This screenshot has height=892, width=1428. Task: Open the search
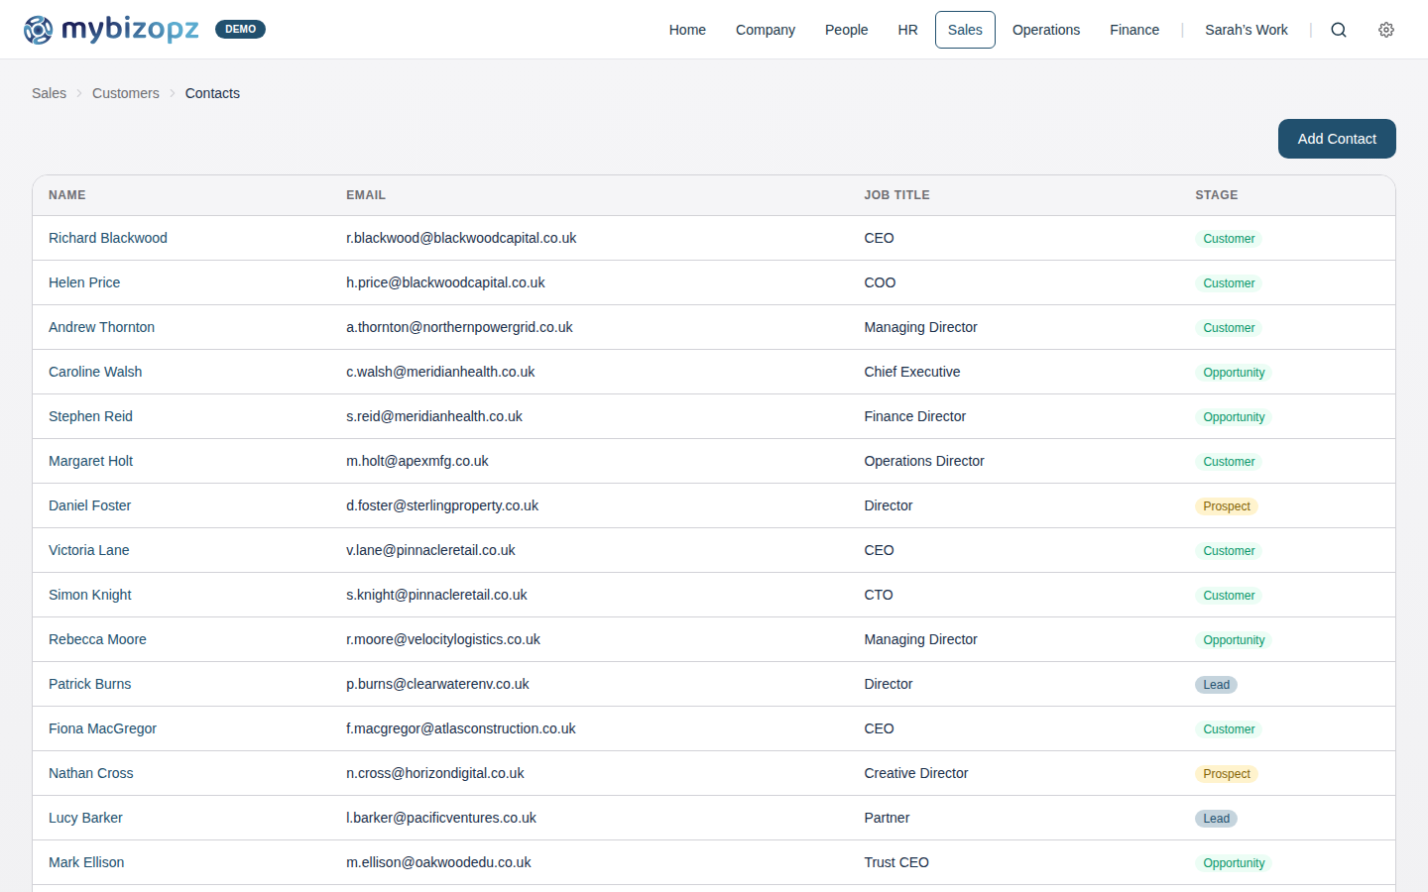(1339, 30)
